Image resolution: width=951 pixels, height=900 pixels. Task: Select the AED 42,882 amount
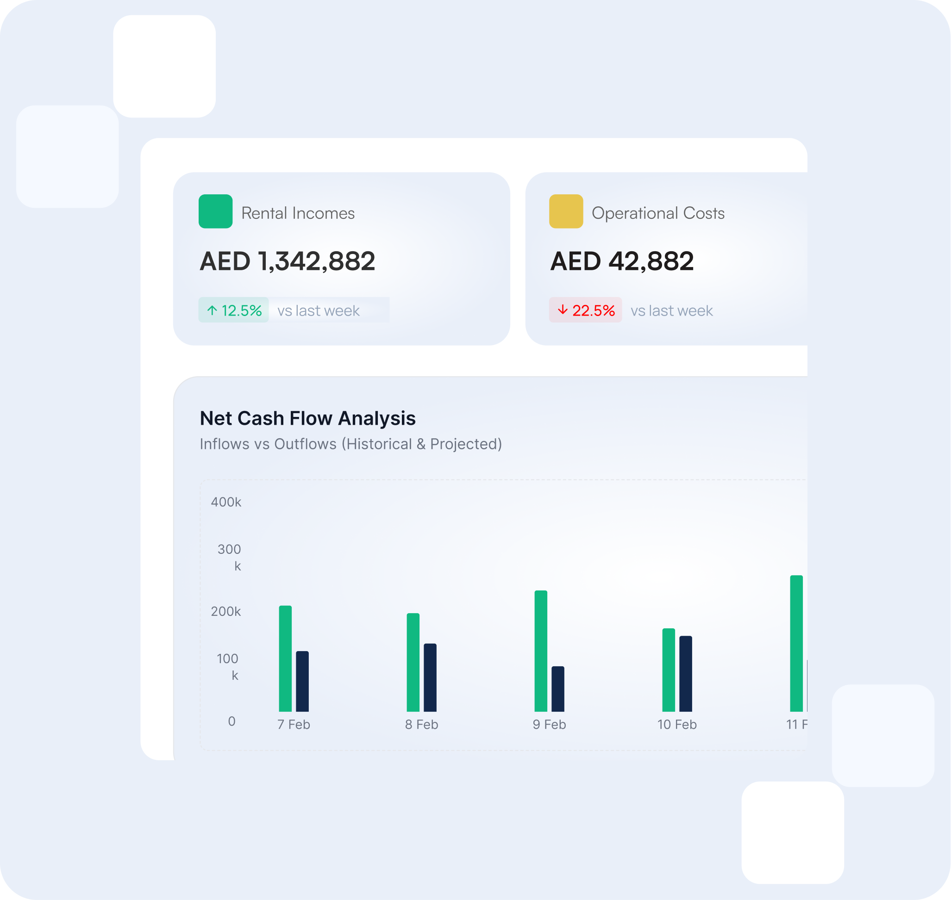[x=622, y=261]
